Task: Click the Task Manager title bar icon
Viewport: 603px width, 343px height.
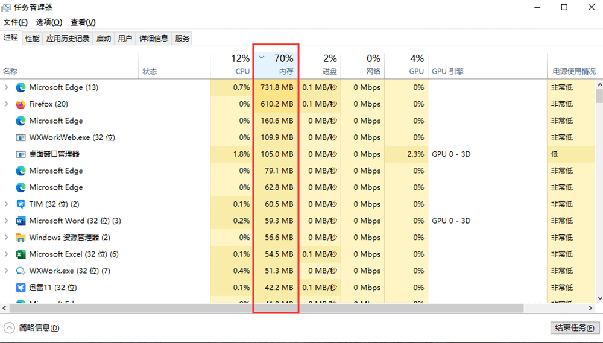Action: pyautogui.click(x=6, y=7)
